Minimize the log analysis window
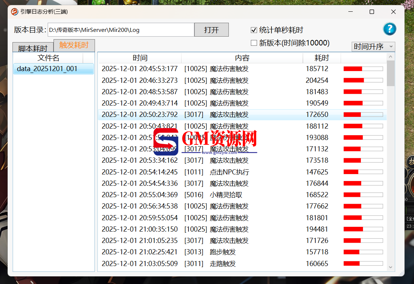This screenshot has height=284, width=414. 350,12
